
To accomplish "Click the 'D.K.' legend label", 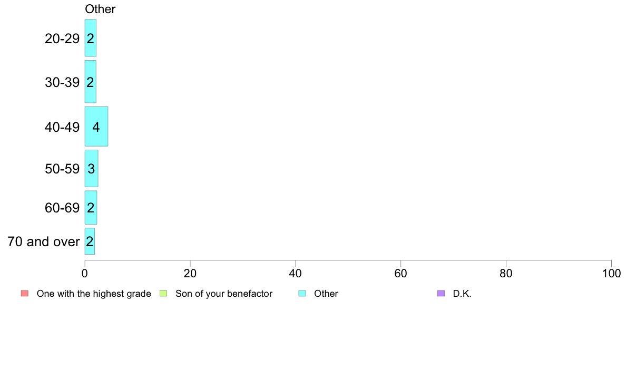I will (462, 294).
